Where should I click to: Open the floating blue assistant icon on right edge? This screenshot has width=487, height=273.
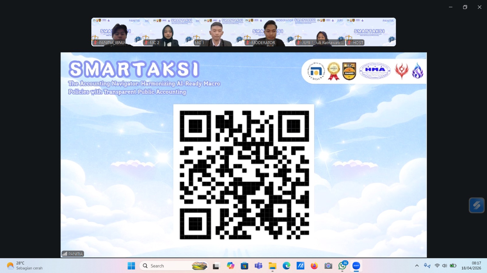tap(477, 205)
